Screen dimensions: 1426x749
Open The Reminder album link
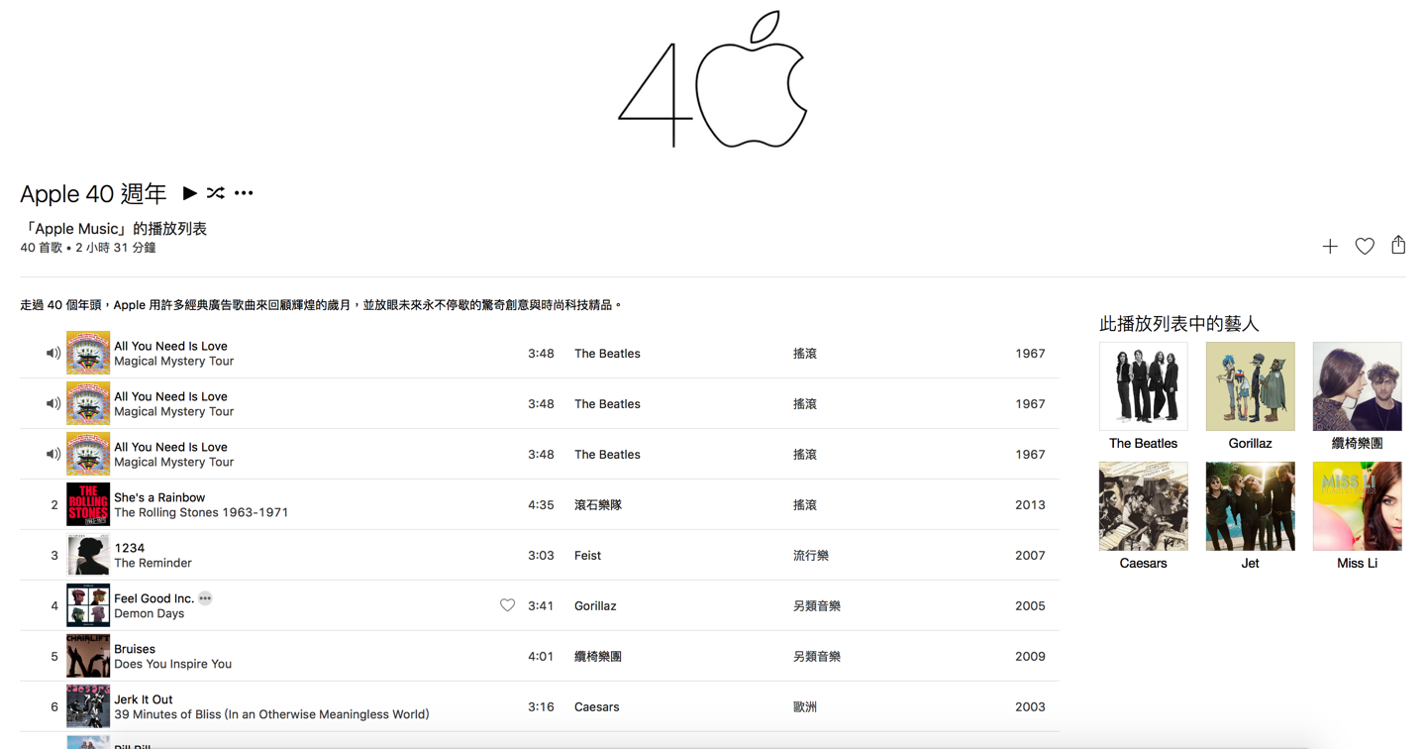(x=153, y=563)
